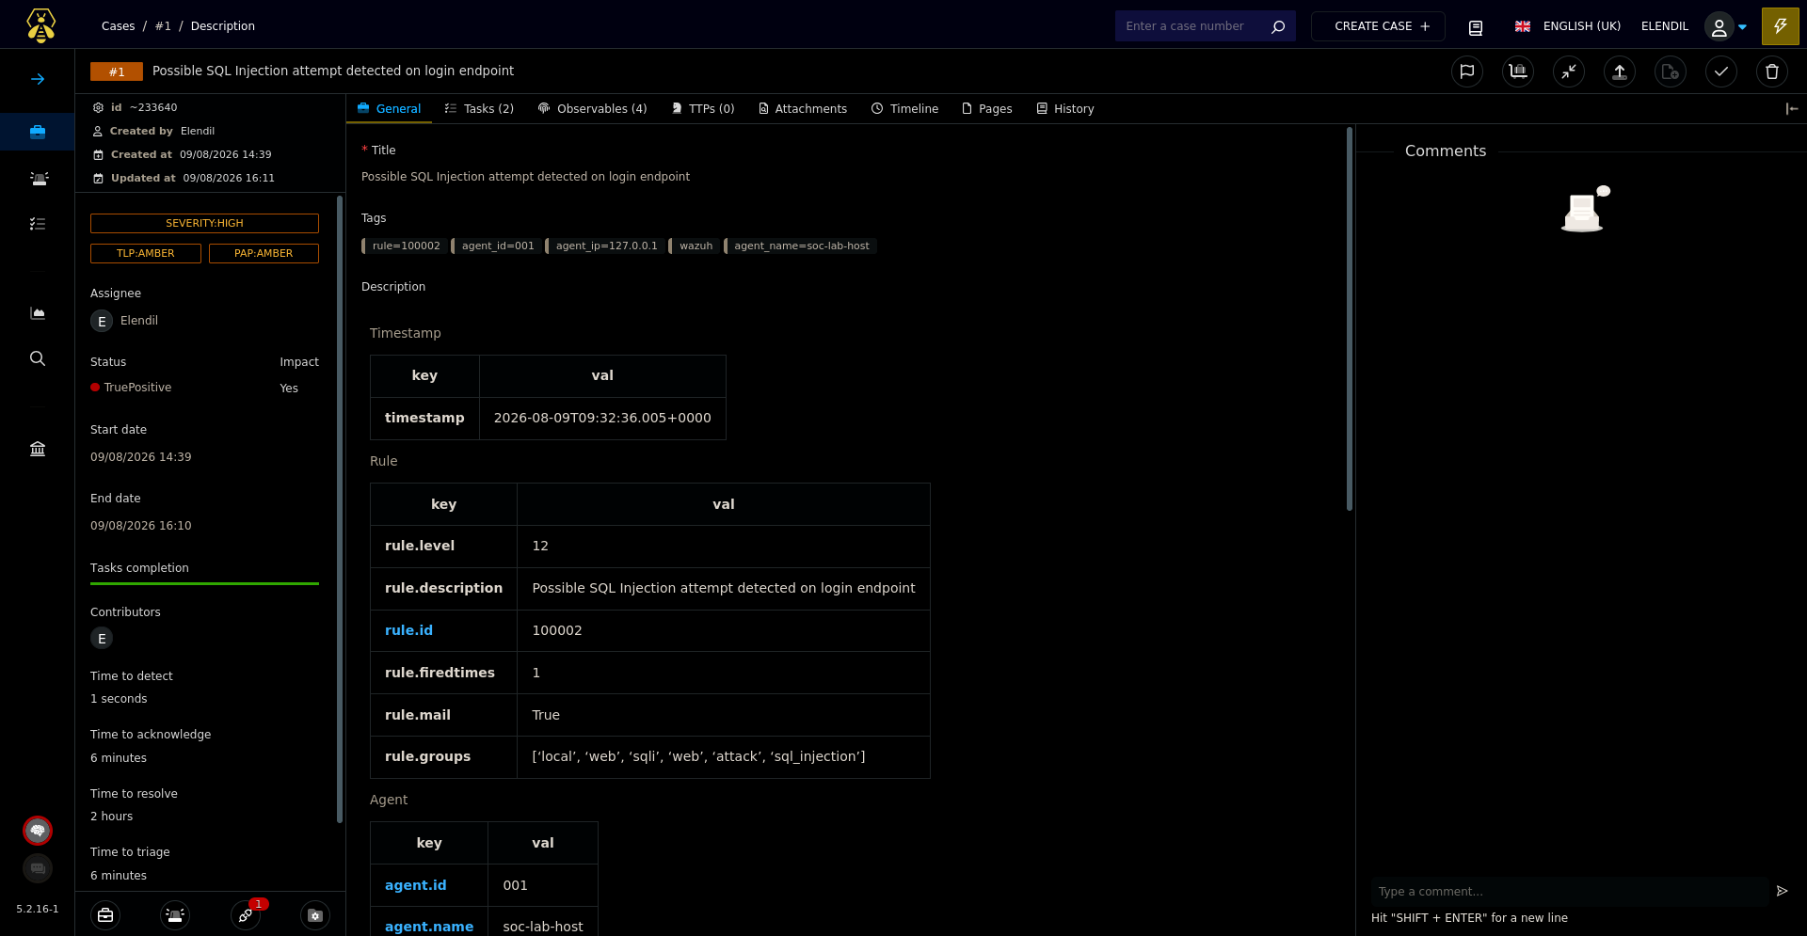Click the CREATE CASE button
Screen dimensions: 1807x936
click(1378, 26)
